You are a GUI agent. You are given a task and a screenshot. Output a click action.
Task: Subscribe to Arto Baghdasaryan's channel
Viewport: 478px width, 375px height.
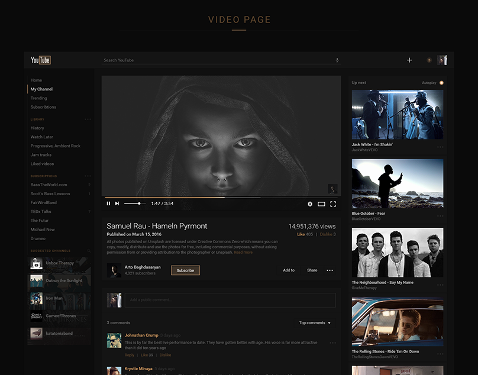[185, 270]
